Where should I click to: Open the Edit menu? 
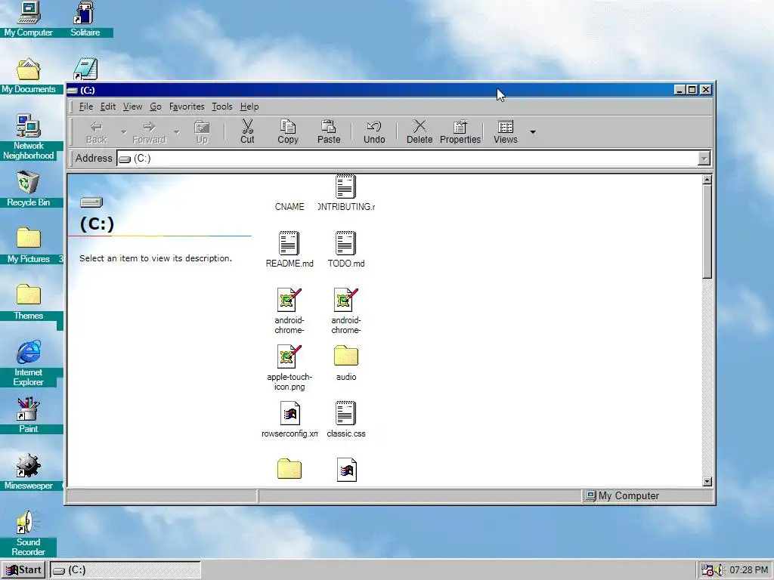tap(107, 106)
